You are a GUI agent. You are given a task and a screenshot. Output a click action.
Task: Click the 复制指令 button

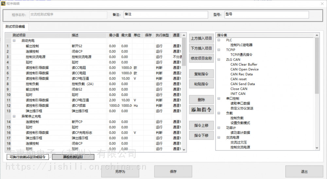click(201, 74)
